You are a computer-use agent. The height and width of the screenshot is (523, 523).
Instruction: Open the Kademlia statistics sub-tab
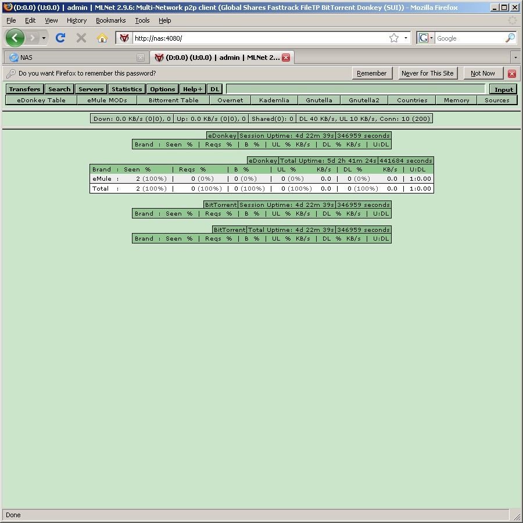coord(274,100)
